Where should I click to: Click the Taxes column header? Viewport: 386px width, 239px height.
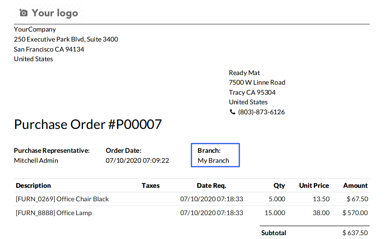tap(151, 186)
